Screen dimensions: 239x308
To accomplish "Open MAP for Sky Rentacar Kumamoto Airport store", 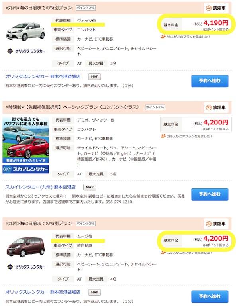I will click(90, 187).
